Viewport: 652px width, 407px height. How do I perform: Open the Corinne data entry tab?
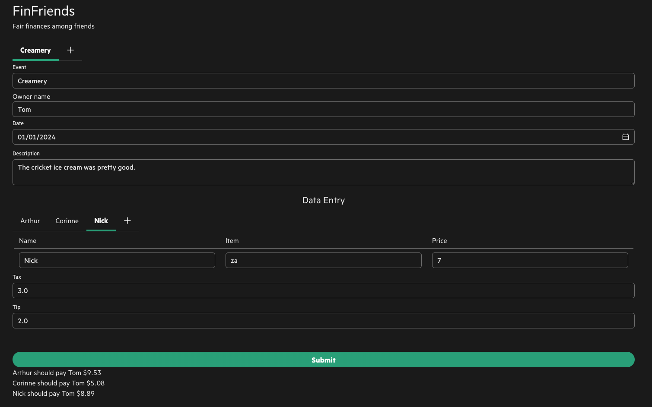pos(67,221)
